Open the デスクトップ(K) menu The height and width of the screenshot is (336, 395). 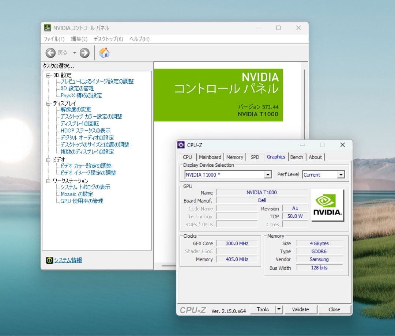pos(108,39)
